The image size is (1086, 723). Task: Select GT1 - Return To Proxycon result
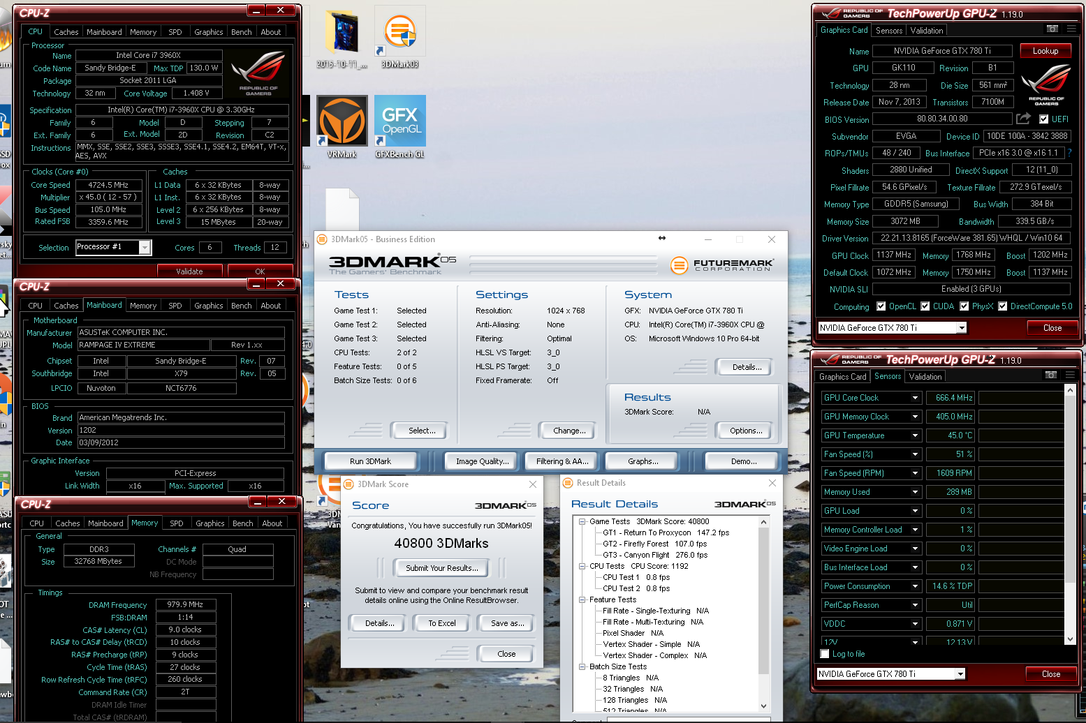click(666, 532)
